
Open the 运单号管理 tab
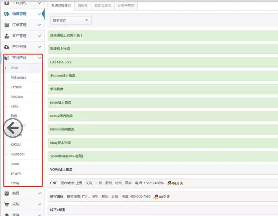click(125, 6)
